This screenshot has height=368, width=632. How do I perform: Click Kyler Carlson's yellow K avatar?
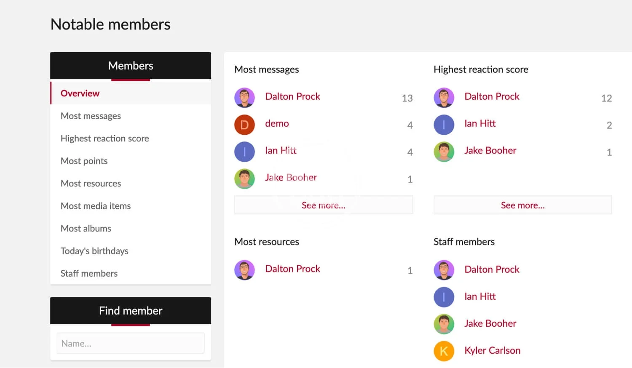coord(444,351)
